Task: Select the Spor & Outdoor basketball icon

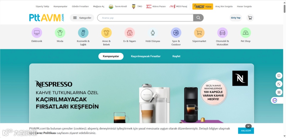Action: pos(176,33)
